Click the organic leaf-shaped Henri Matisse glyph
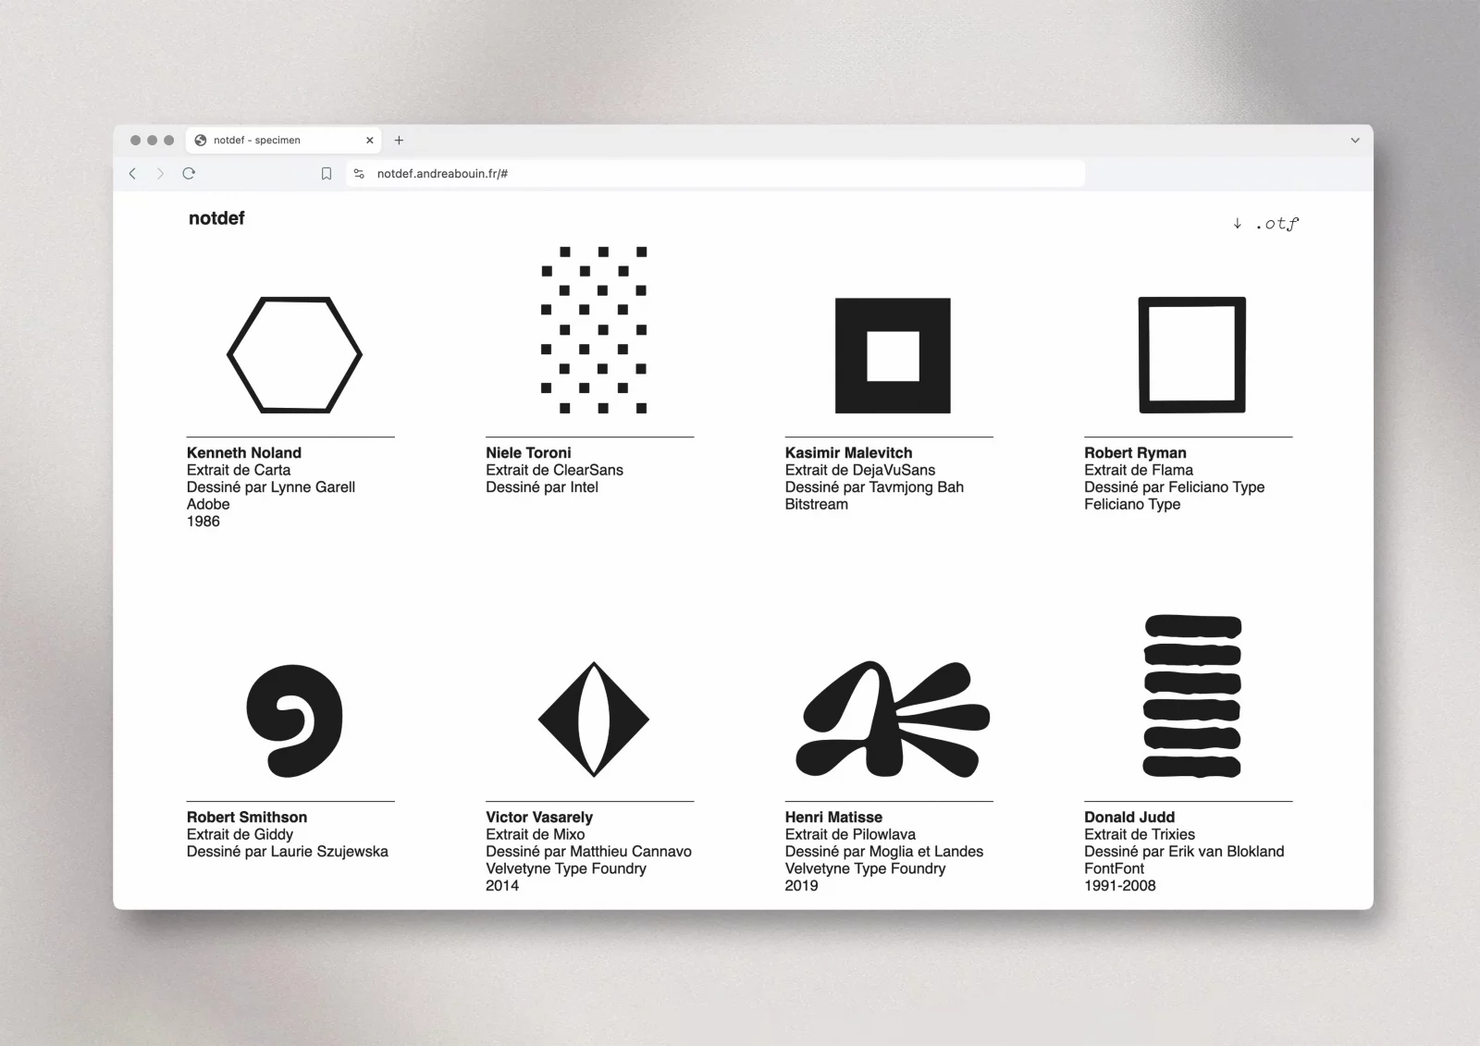 [893, 720]
